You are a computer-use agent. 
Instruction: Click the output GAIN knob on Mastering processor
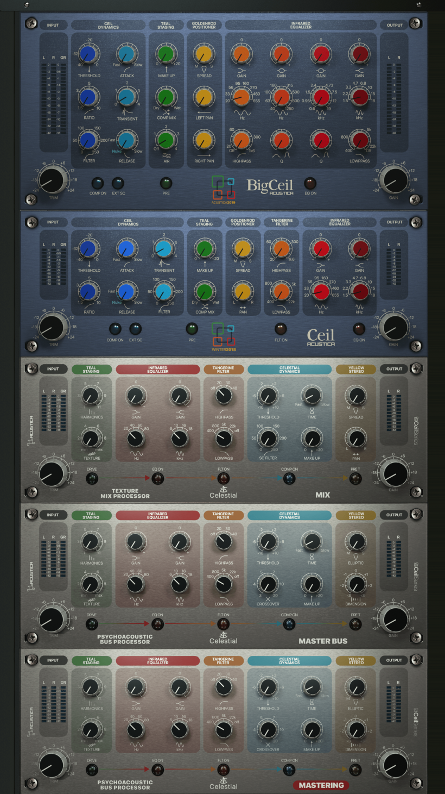pyautogui.click(x=393, y=766)
